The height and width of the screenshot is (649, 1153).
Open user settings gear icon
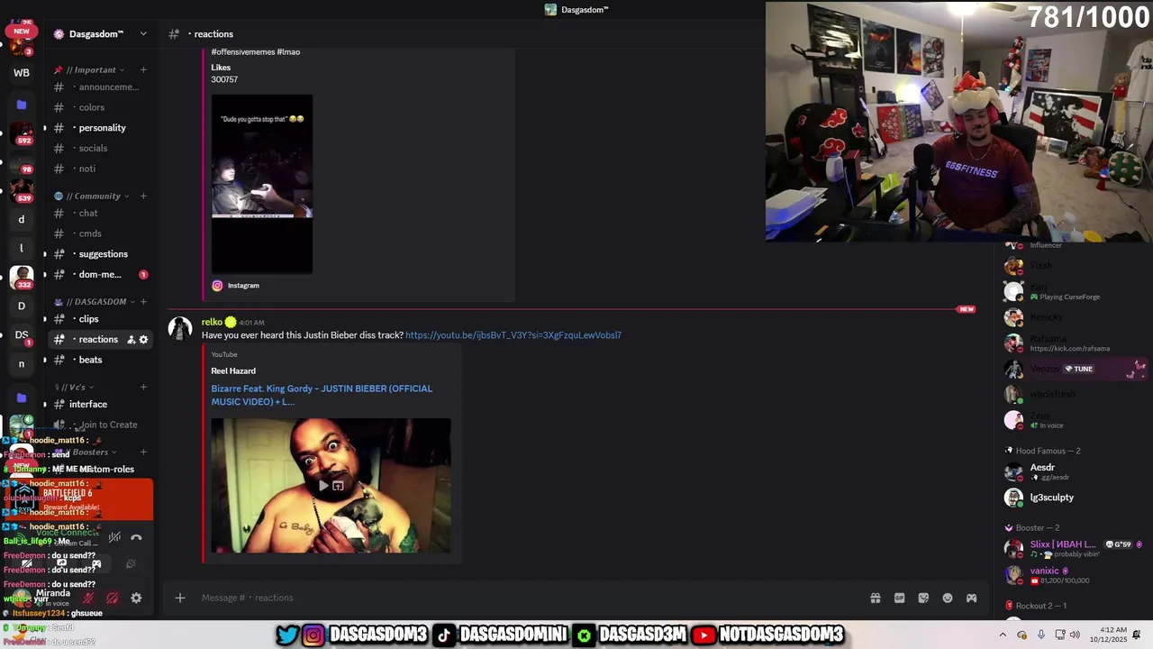(x=136, y=598)
